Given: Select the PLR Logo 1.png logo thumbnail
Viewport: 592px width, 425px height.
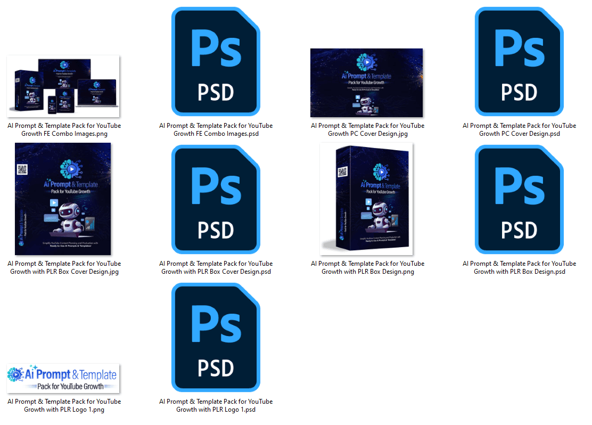Looking at the screenshot, I should pos(64,378).
